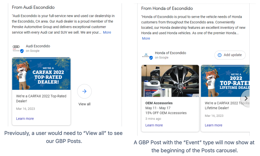
Task: Open Learn more on the CARFAX Top-Rated post
Action: click(25, 118)
